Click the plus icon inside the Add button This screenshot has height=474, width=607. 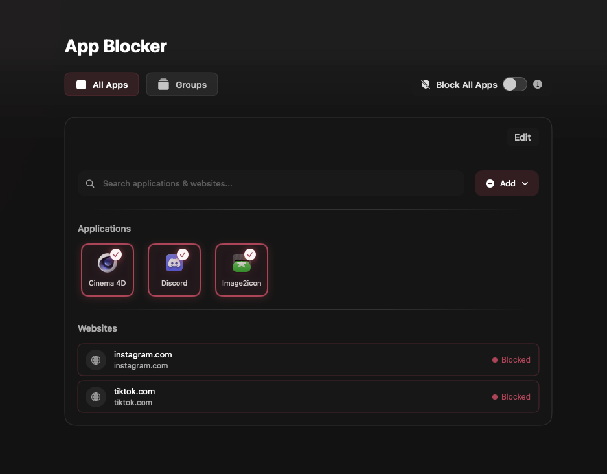coord(490,183)
